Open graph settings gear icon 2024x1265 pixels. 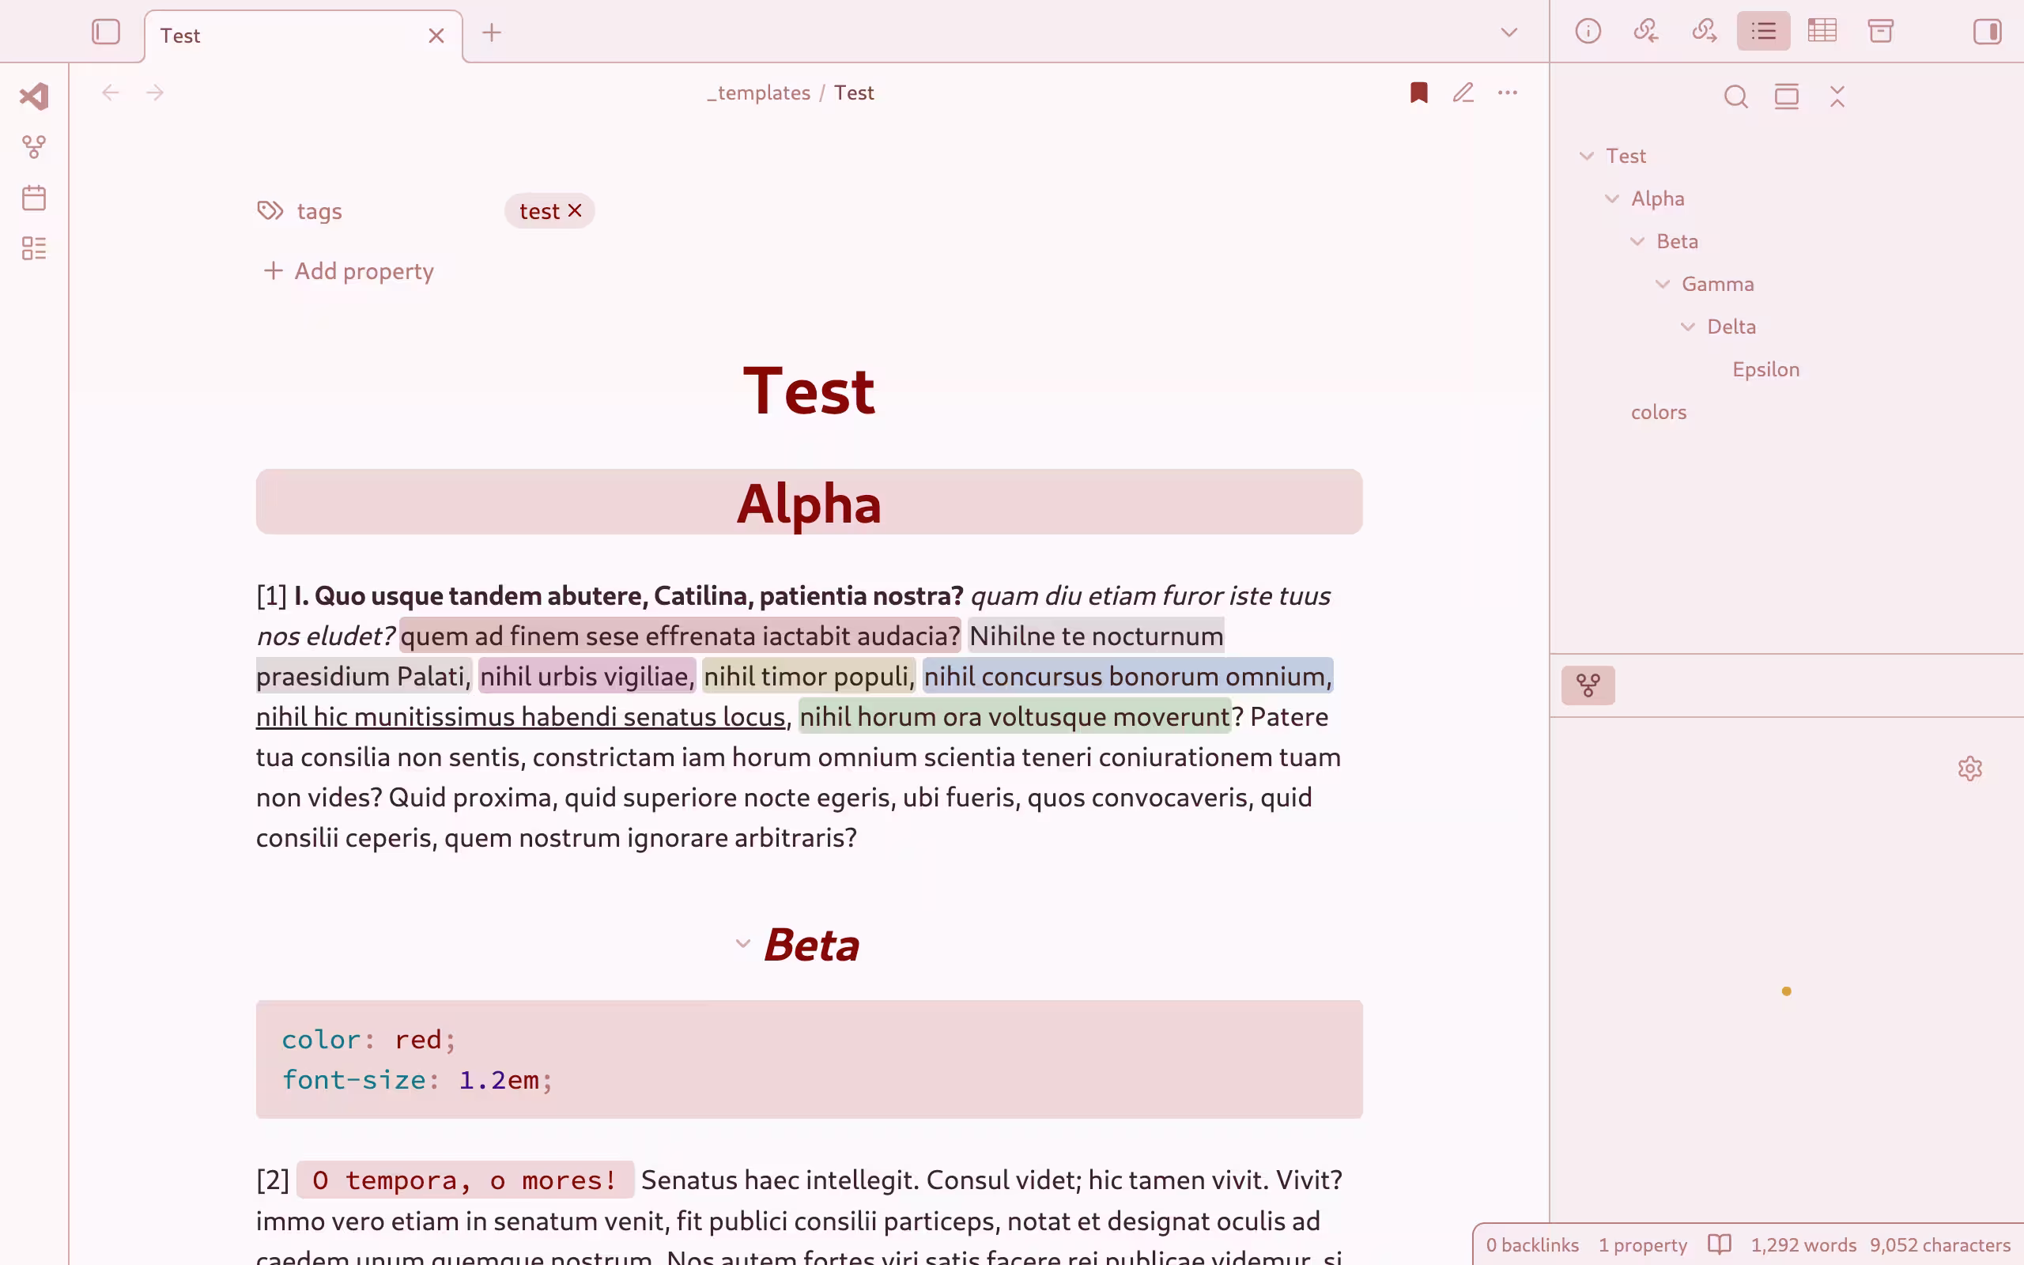click(1969, 768)
